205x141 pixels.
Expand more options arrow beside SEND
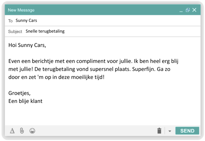170,131
